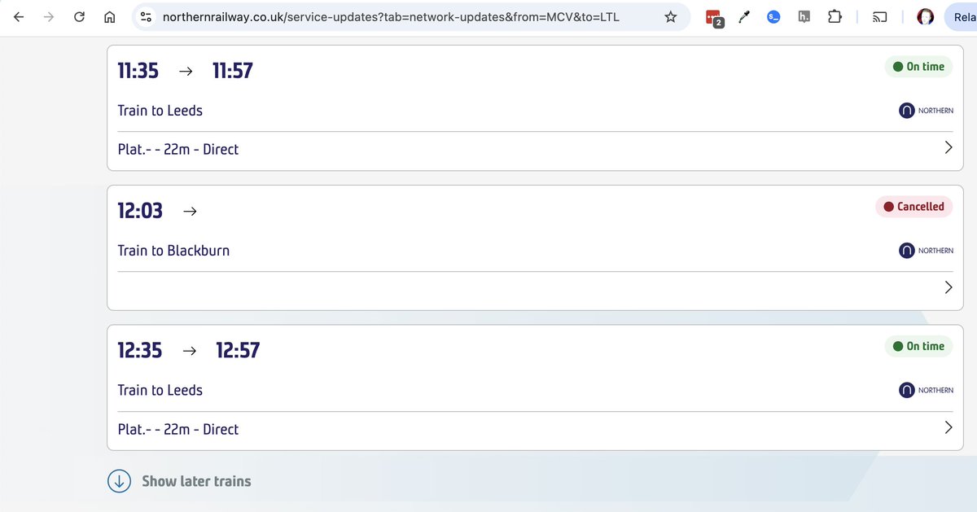Select the 11:35 departure time
This screenshot has height=512, width=977.
[x=138, y=71]
